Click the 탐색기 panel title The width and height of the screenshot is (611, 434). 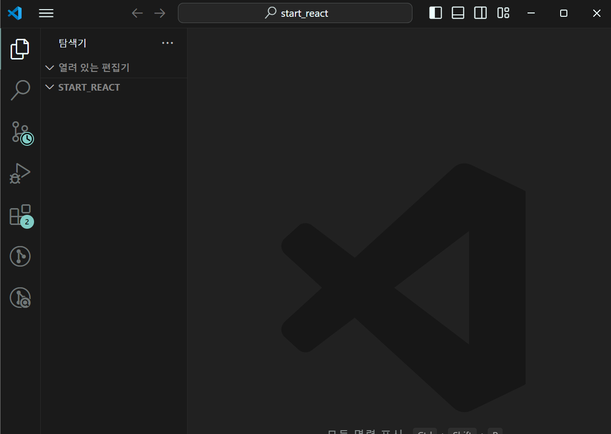point(72,43)
